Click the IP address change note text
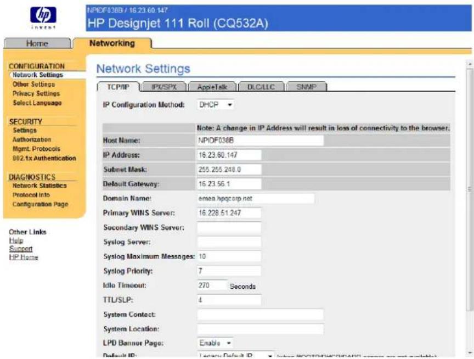Image resolution: width=474 pixels, height=359 pixels. pos(323,128)
